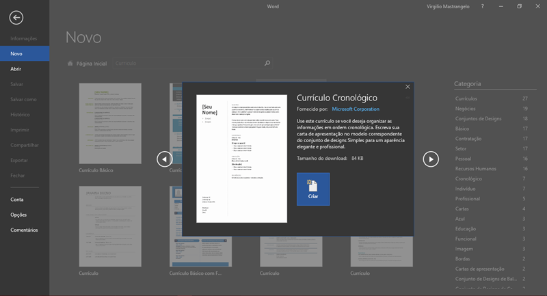Click the Página Inicial home icon
The image size is (547, 296).
click(70, 64)
